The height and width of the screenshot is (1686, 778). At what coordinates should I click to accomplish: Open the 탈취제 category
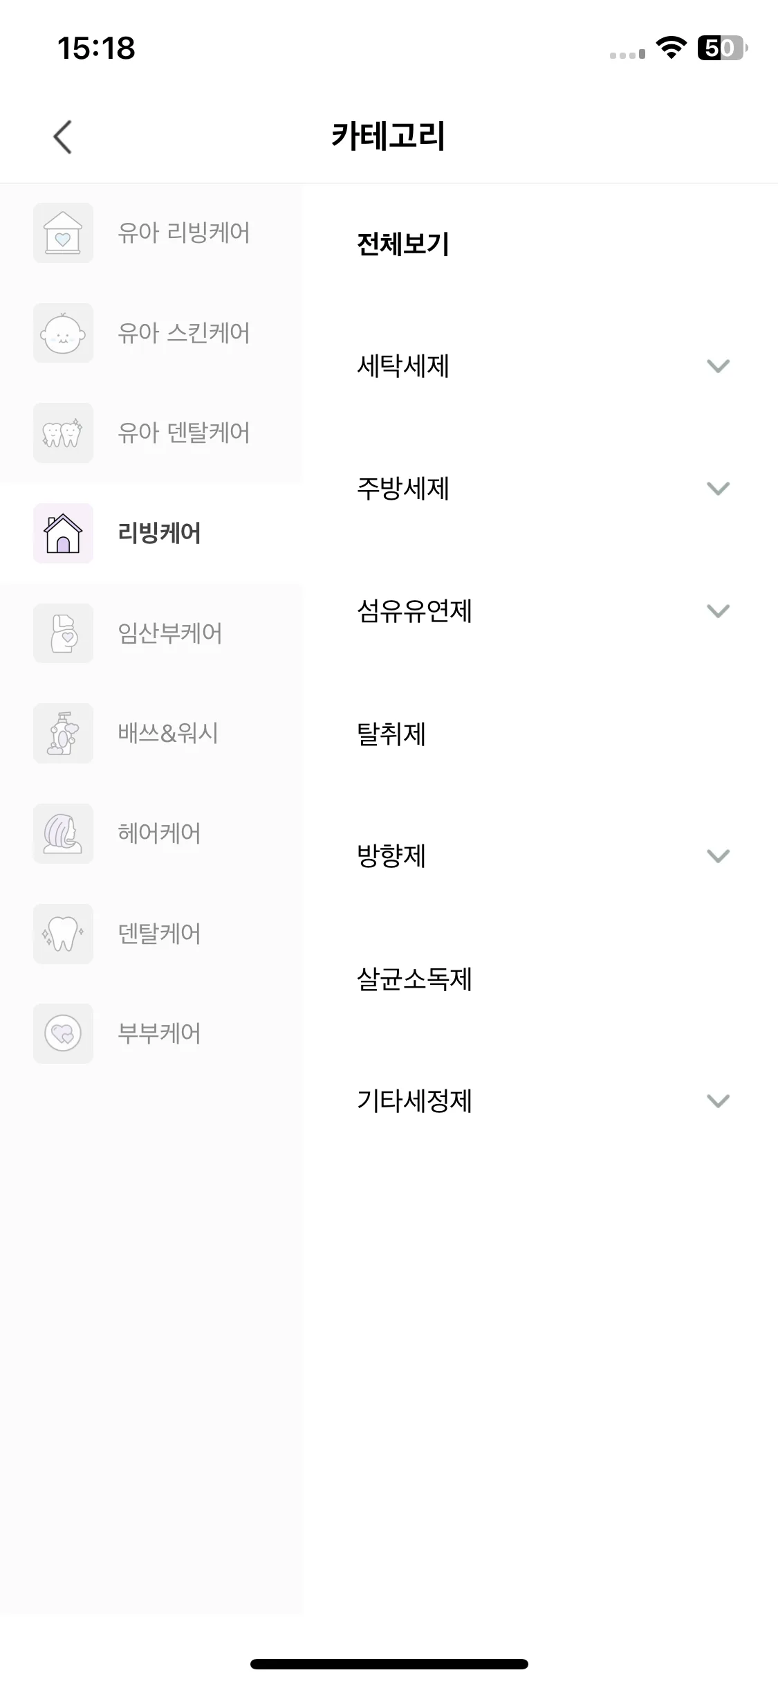tap(391, 734)
